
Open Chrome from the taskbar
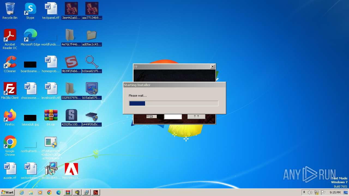point(49,192)
